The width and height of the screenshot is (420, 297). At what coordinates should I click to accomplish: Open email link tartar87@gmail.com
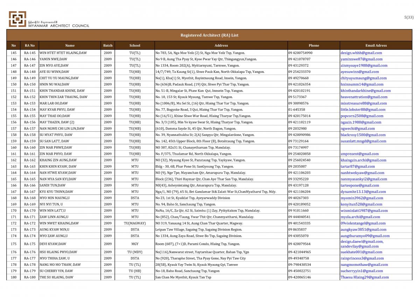pyautogui.click(x=358, y=166)
